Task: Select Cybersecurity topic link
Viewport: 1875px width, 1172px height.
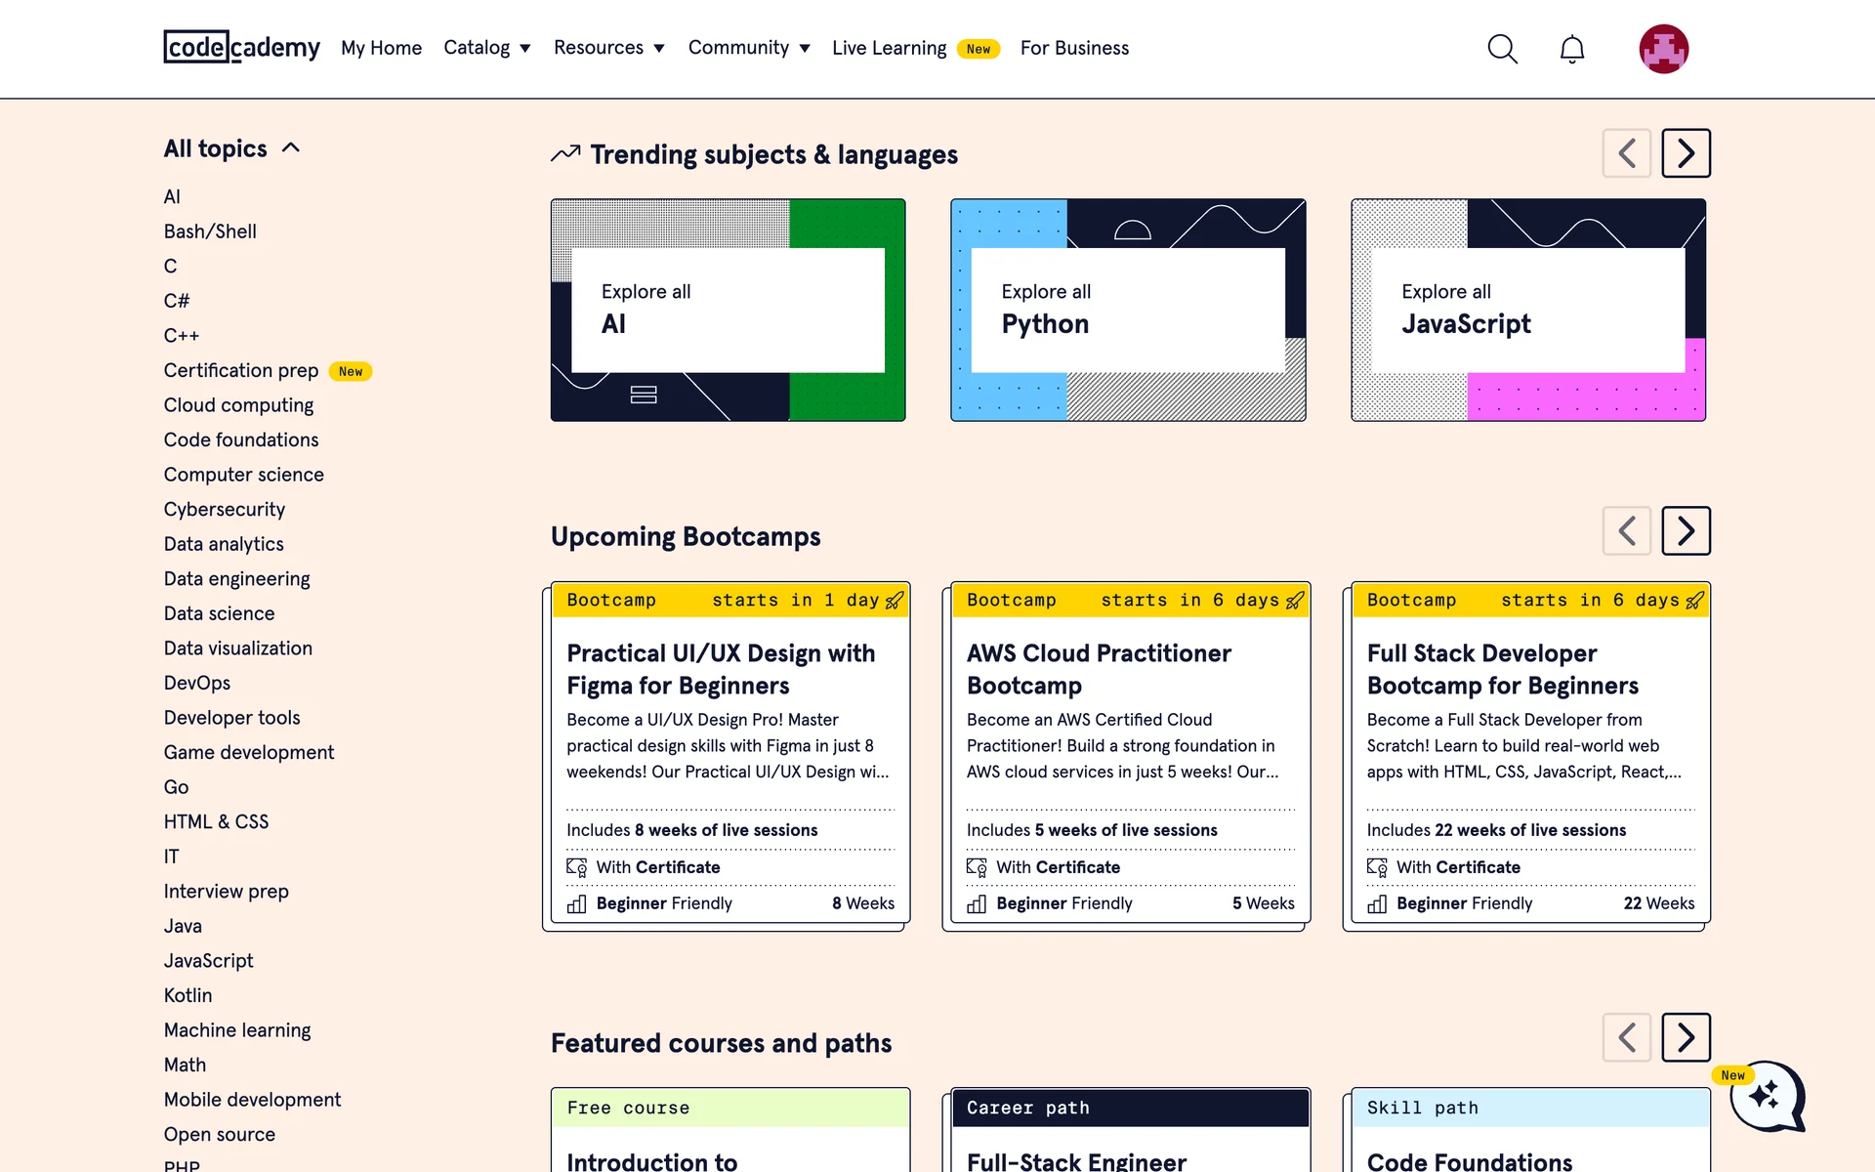Action: pos(225,509)
